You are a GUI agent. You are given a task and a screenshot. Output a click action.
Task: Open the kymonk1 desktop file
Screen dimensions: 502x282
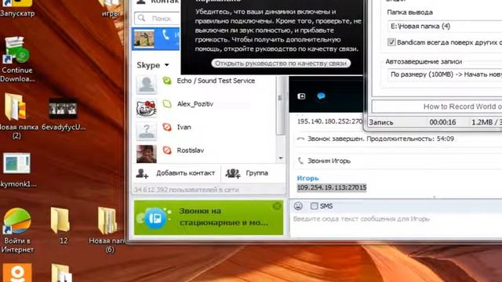coord(16,169)
